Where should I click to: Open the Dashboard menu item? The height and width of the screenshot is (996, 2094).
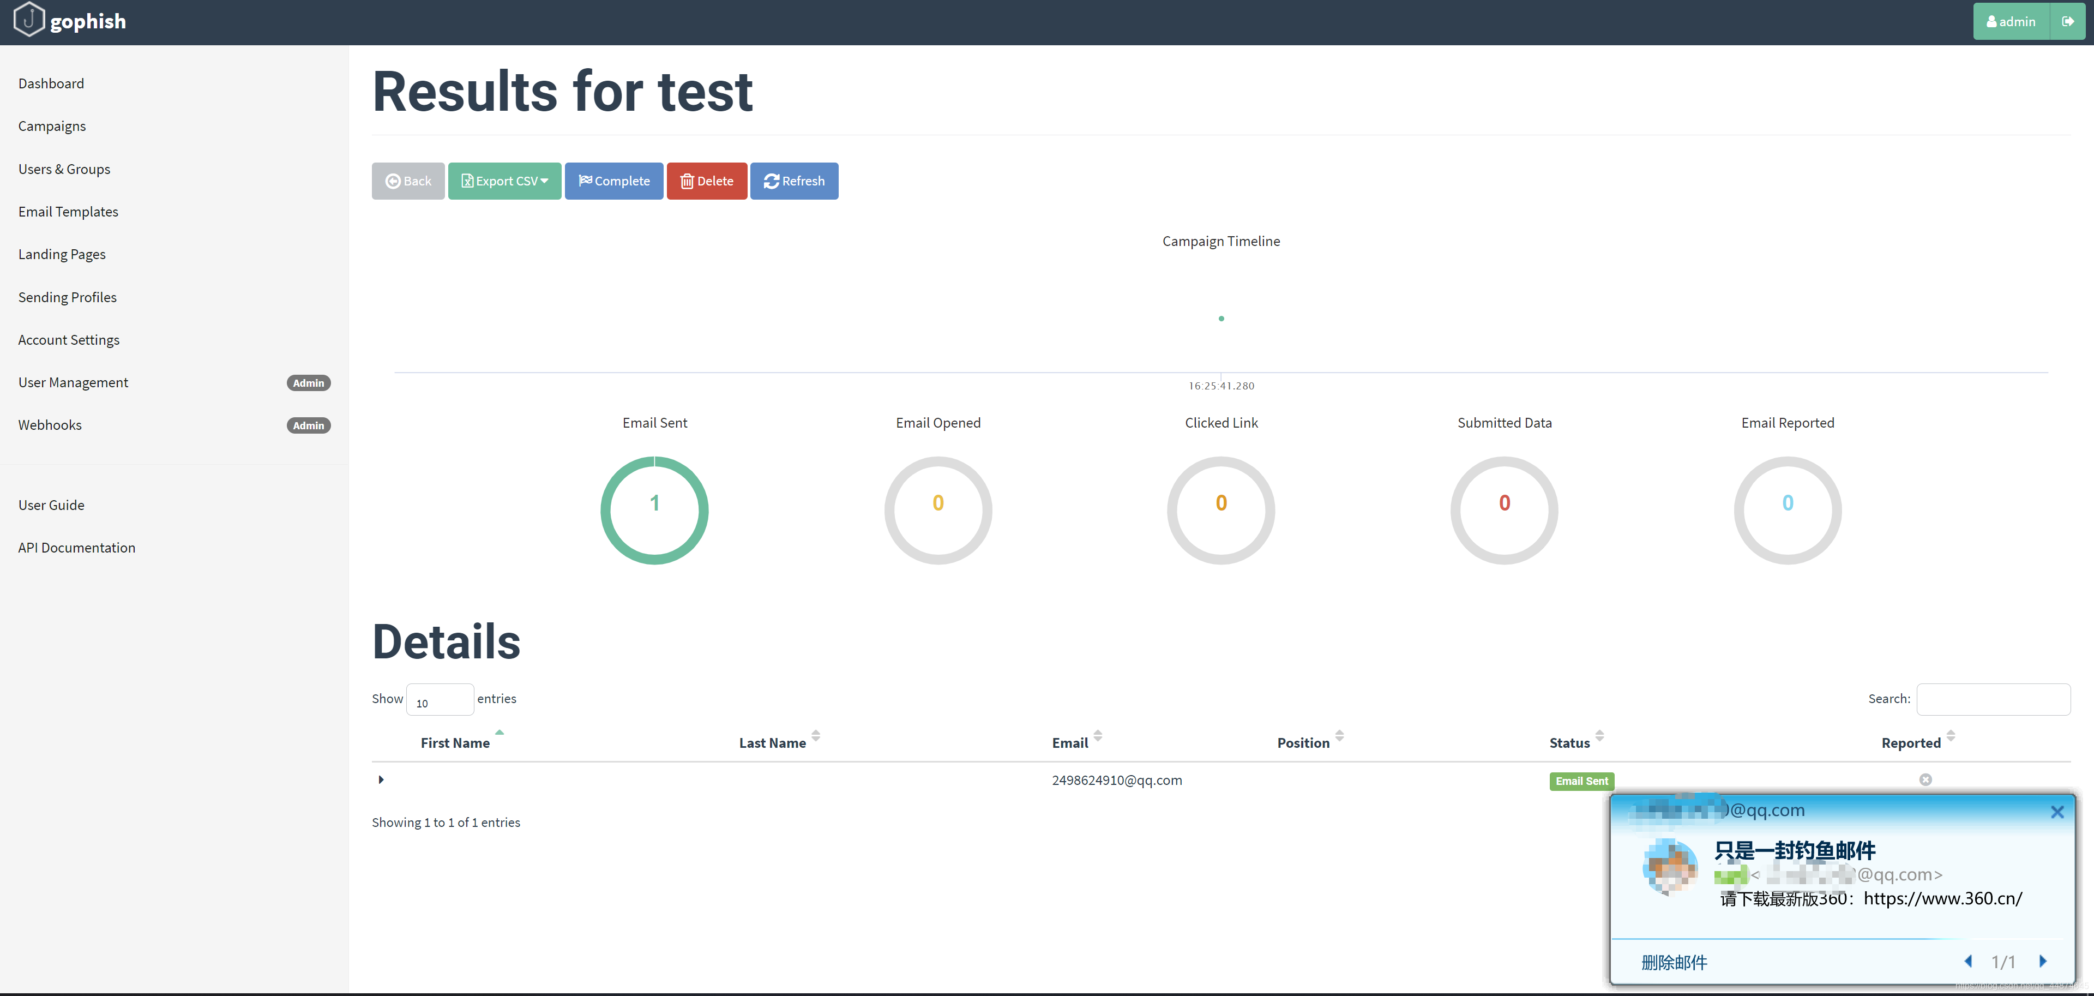(x=51, y=84)
